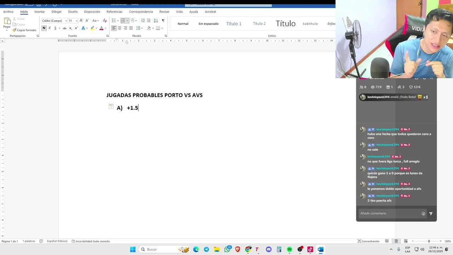Switch to Insertar tab
This screenshot has height=255, width=453.
click(x=39, y=12)
